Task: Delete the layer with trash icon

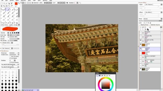Action: tap(148, 30)
